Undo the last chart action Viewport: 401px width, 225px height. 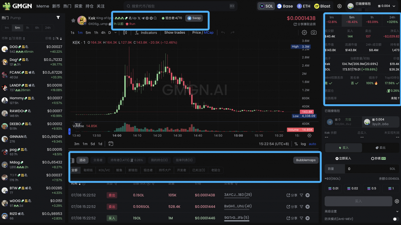click(x=223, y=32)
